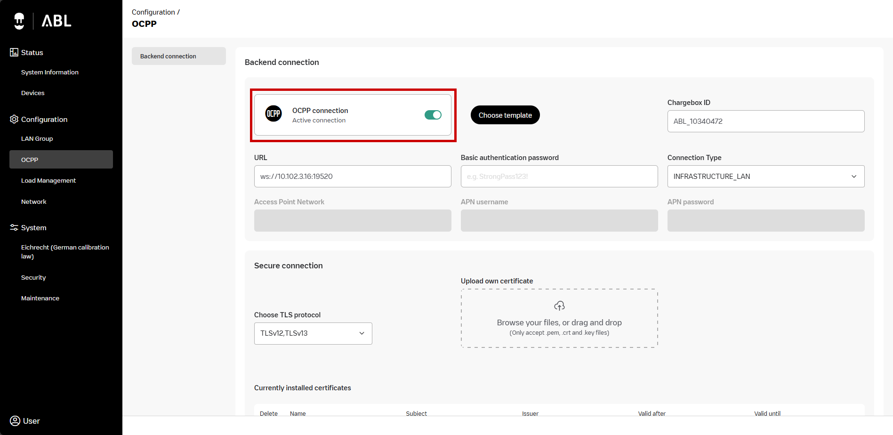Open the LAN Group menu item

37,138
